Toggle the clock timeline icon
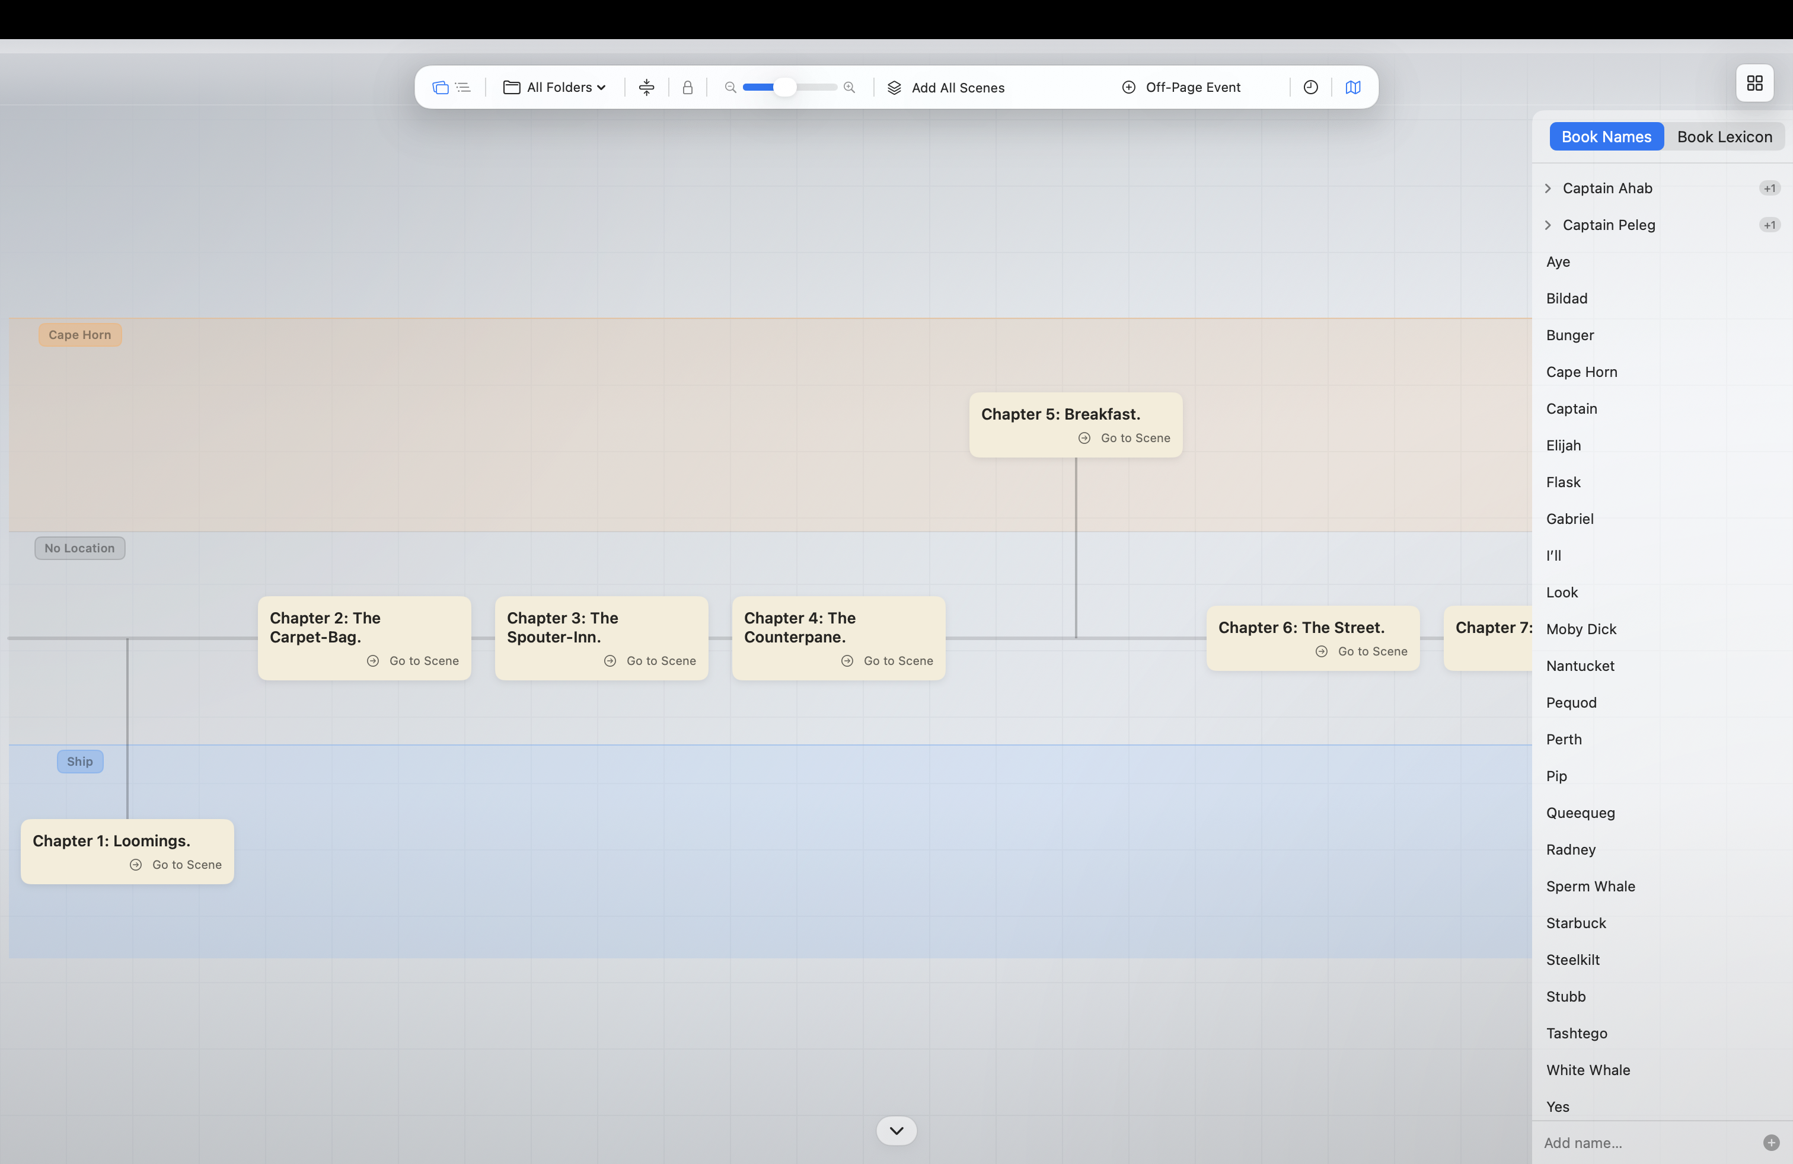 coord(1311,87)
